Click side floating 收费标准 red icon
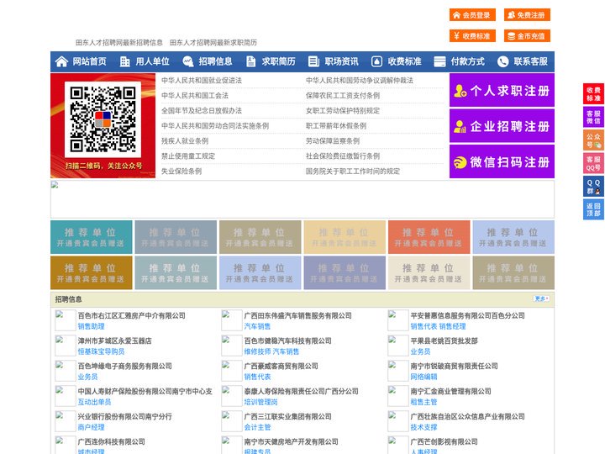This screenshot has height=454, width=605. click(593, 94)
